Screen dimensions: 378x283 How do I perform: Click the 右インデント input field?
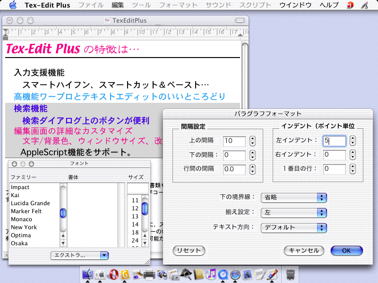pos(335,155)
